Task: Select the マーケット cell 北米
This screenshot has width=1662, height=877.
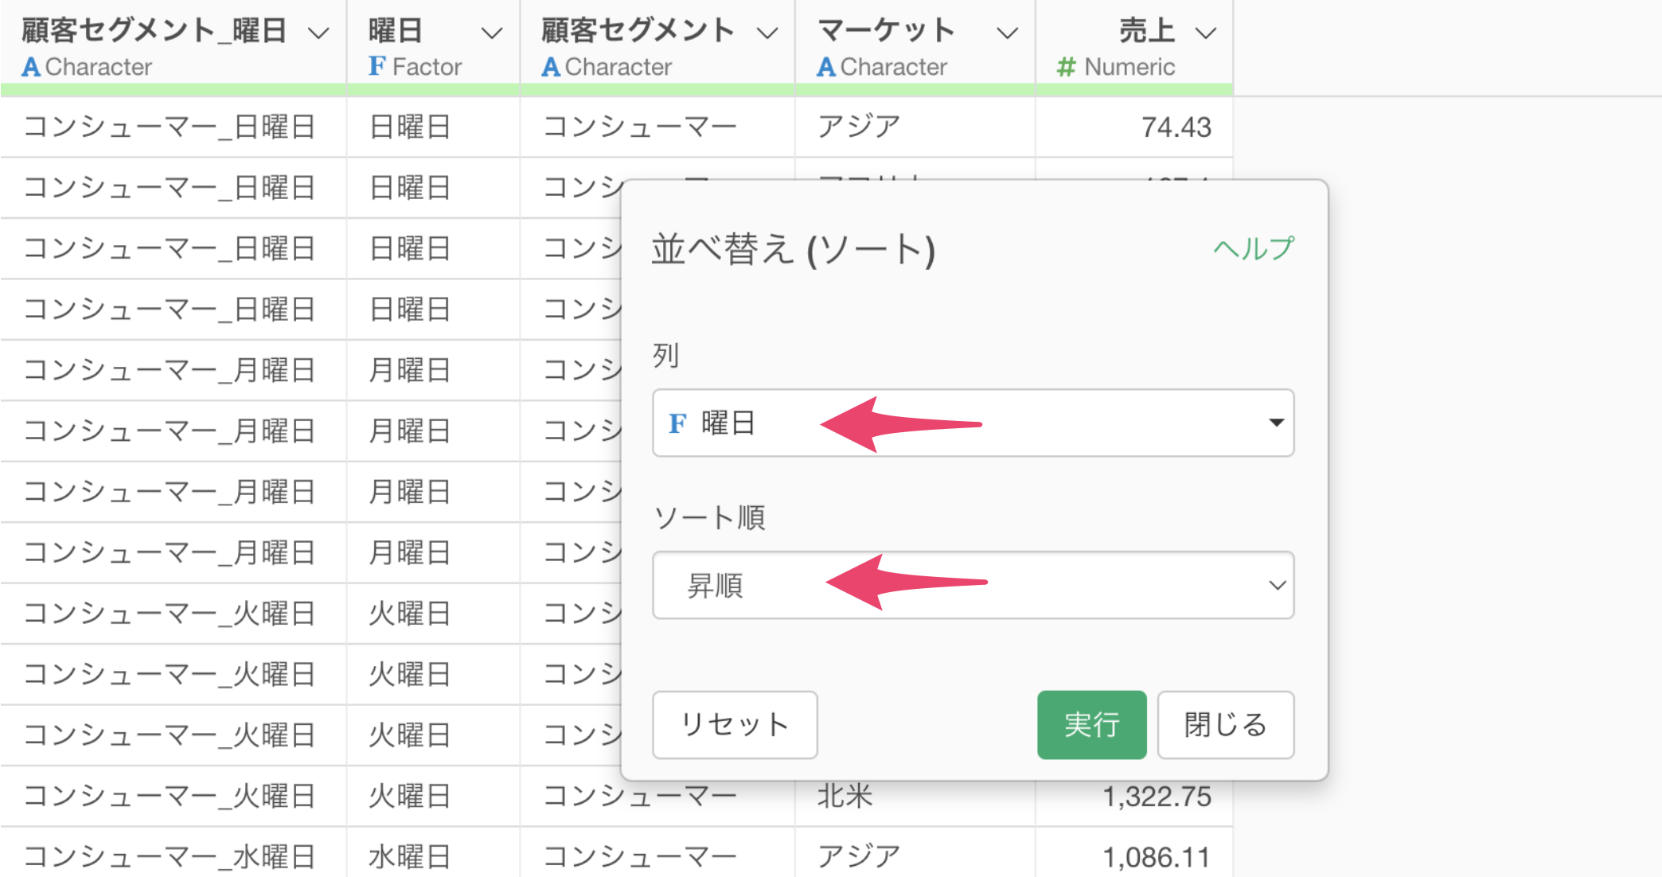Action: point(915,796)
